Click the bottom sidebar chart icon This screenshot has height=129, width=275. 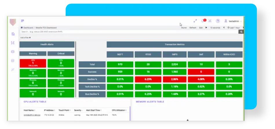click(x=13, y=70)
